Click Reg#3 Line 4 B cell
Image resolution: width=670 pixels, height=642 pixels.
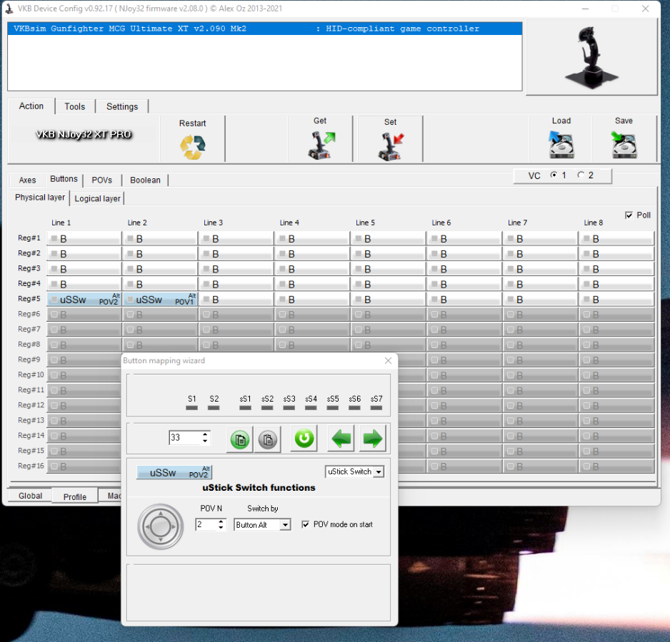pos(312,269)
